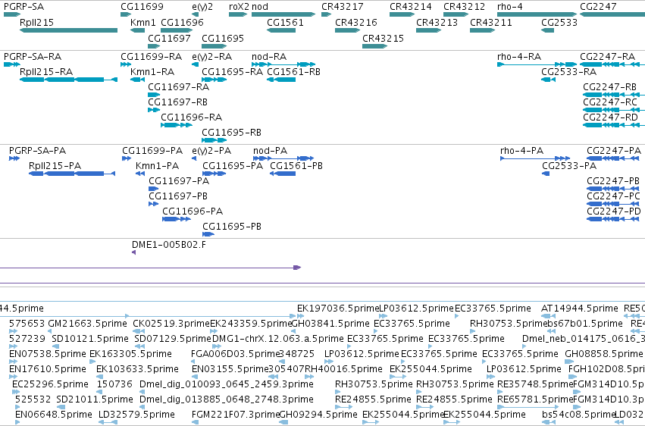The width and height of the screenshot is (645, 426).
Task: Click the DME1-005B02.F feature
Action: coord(133,252)
